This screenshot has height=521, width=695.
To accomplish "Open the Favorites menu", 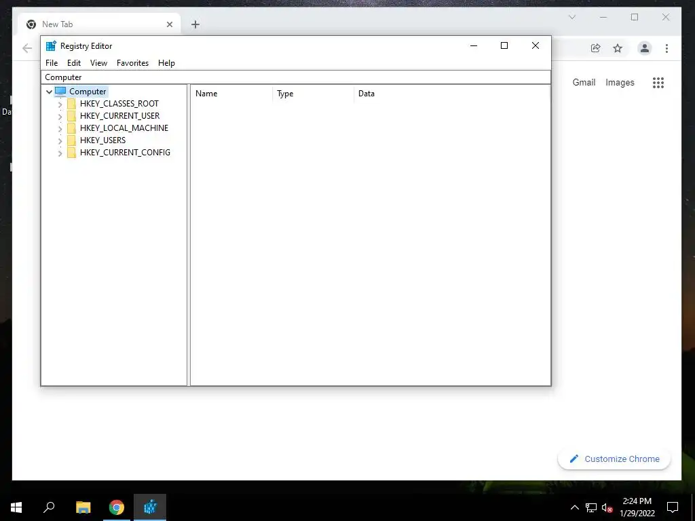I will 132,63.
